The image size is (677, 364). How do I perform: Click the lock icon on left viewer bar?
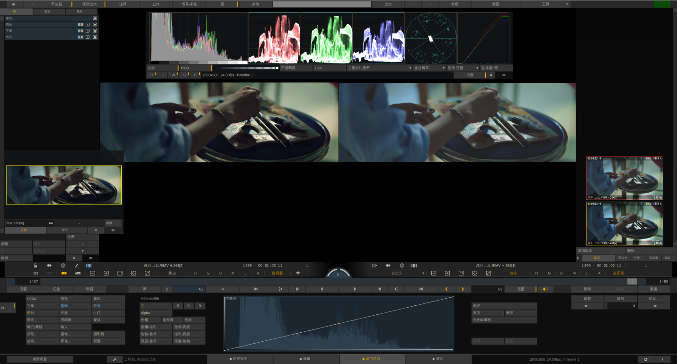pos(36,266)
